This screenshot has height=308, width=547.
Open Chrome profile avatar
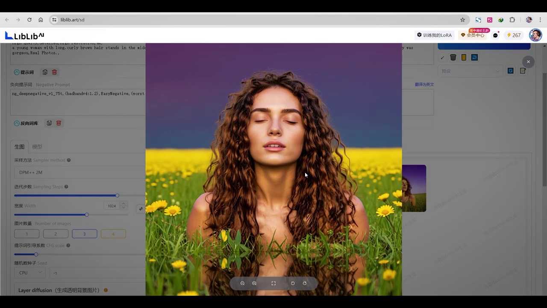click(529, 20)
